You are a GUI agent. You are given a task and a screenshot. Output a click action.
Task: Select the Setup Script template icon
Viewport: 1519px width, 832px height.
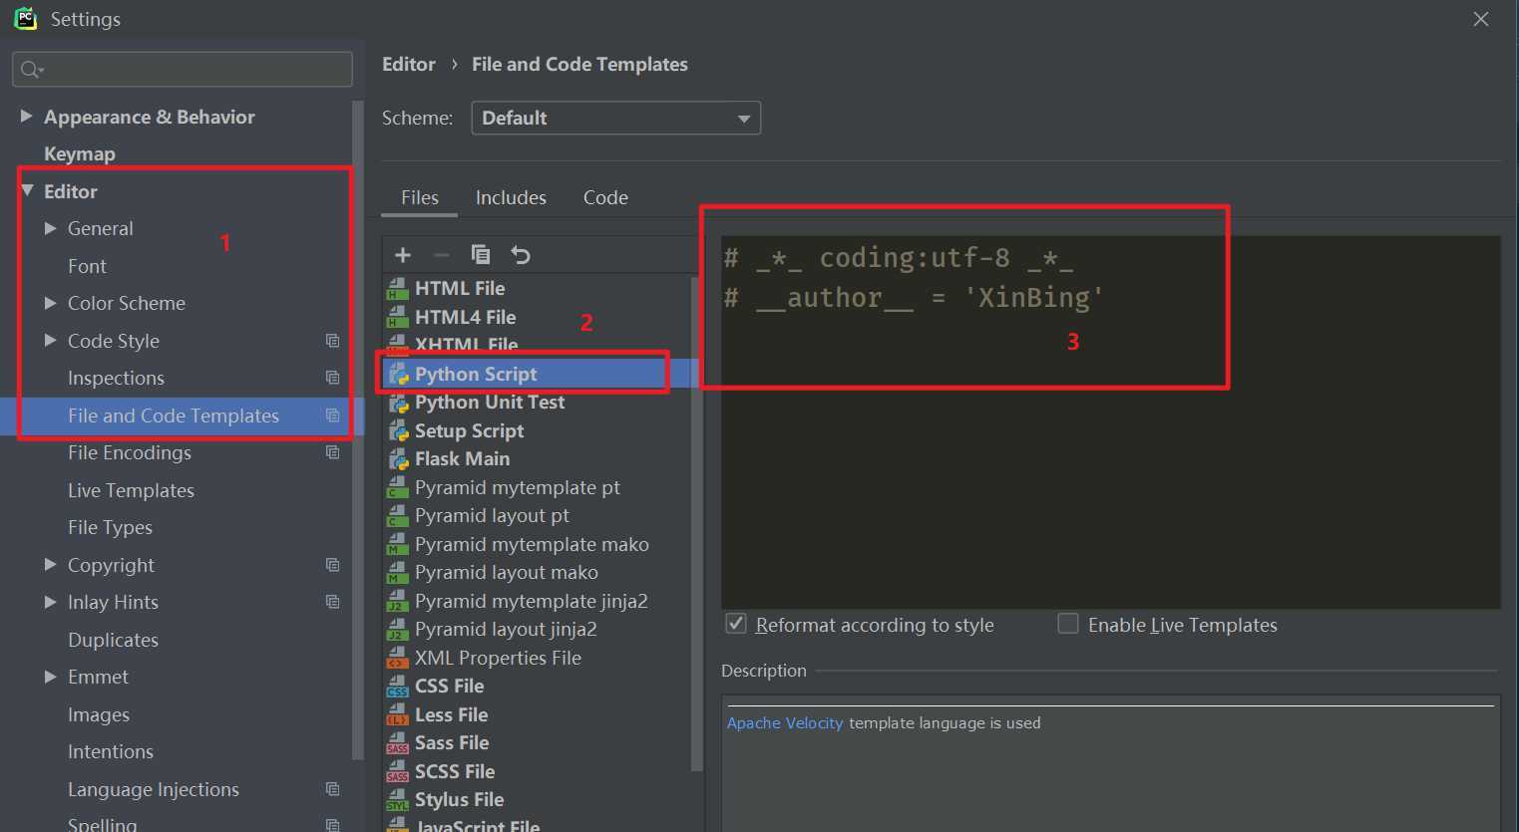click(399, 431)
